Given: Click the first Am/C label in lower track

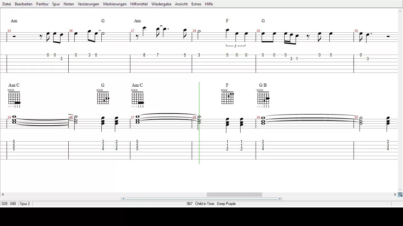Looking at the screenshot, I should coord(14,85).
